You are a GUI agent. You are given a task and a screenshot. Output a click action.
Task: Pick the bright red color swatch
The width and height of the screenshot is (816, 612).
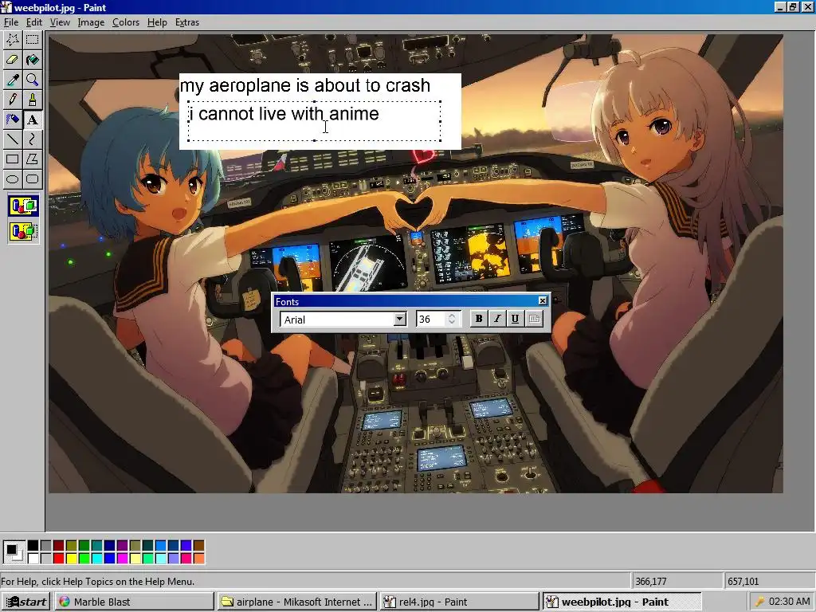(x=58, y=559)
